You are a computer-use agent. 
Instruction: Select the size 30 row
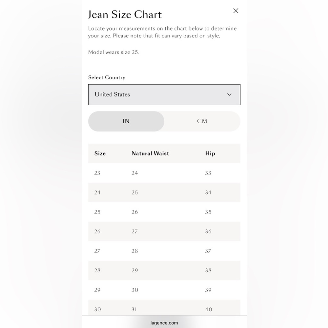164,308
